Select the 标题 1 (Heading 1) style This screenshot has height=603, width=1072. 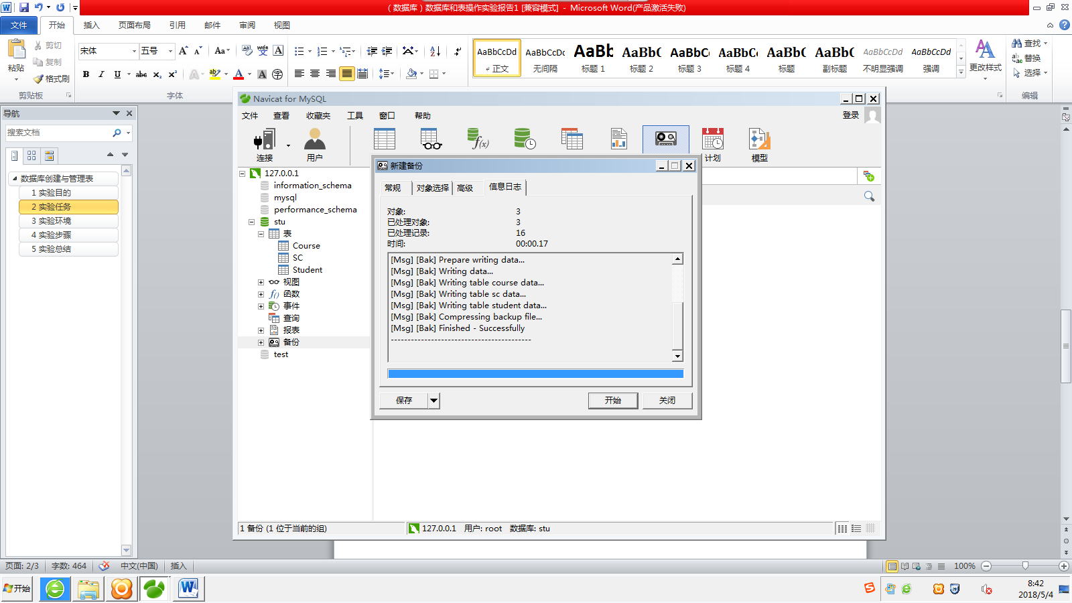(x=593, y=58)
